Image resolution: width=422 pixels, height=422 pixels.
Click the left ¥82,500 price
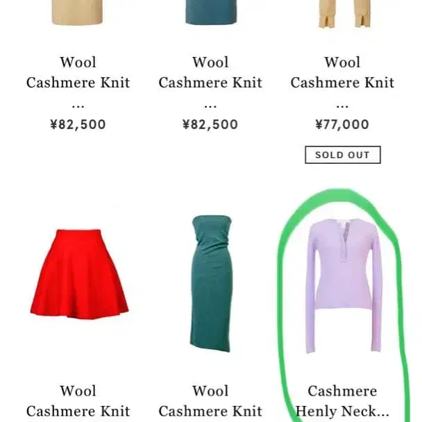(x=78, y=125)
